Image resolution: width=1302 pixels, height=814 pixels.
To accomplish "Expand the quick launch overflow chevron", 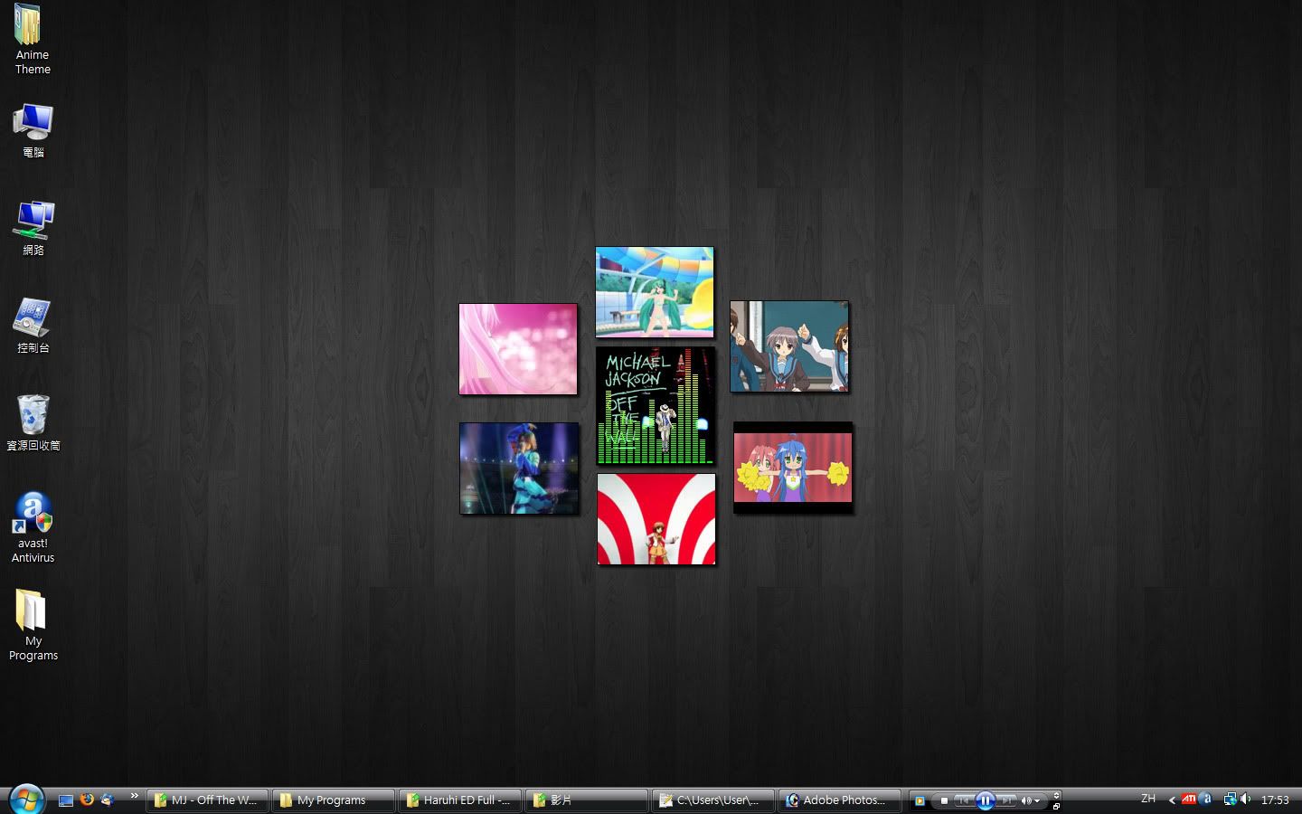I will click(134, 796).
